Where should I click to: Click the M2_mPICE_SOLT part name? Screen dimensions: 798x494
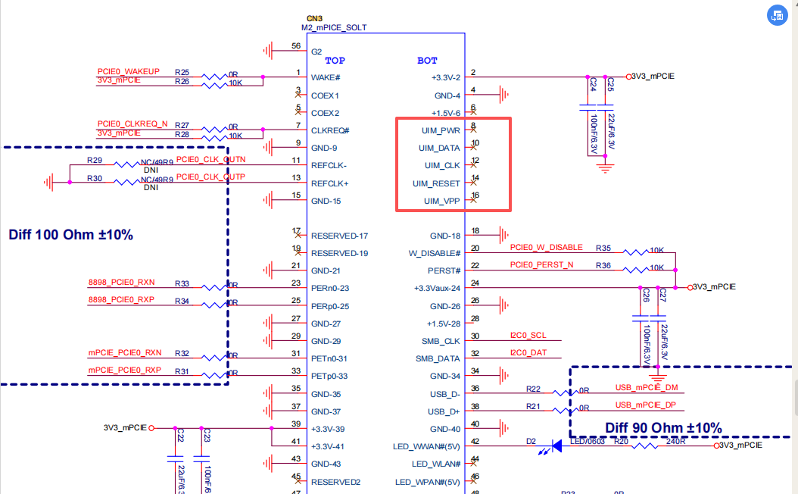(334, 27)
